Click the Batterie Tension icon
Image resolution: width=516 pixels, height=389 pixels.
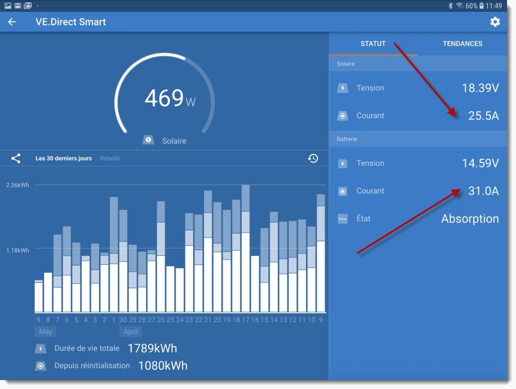(342, 163)
